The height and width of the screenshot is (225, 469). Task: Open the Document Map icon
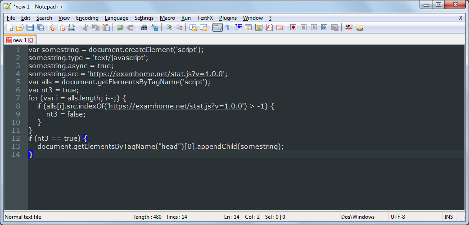259,28
